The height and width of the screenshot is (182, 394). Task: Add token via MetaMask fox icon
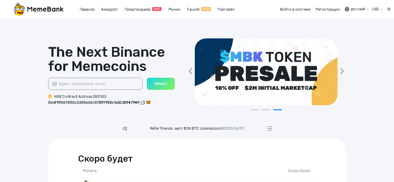[x=148, y=103]
